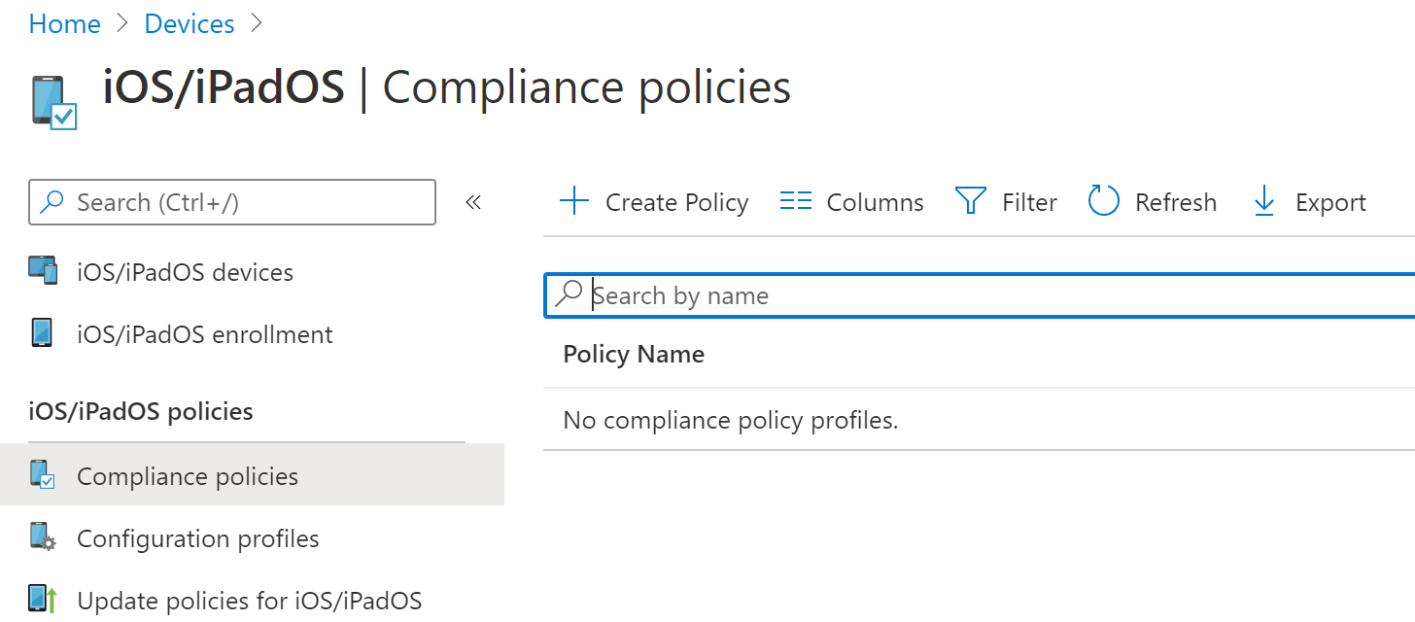The height and width of the screenshot is (622, 1415).
Task: Go back to the Devices breadcrumb
Action: click(x=190, y=23)
